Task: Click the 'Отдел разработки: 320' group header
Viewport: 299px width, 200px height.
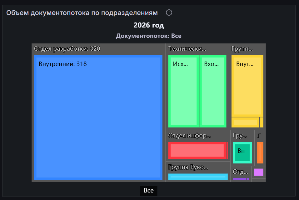Action: pos(67,49)
